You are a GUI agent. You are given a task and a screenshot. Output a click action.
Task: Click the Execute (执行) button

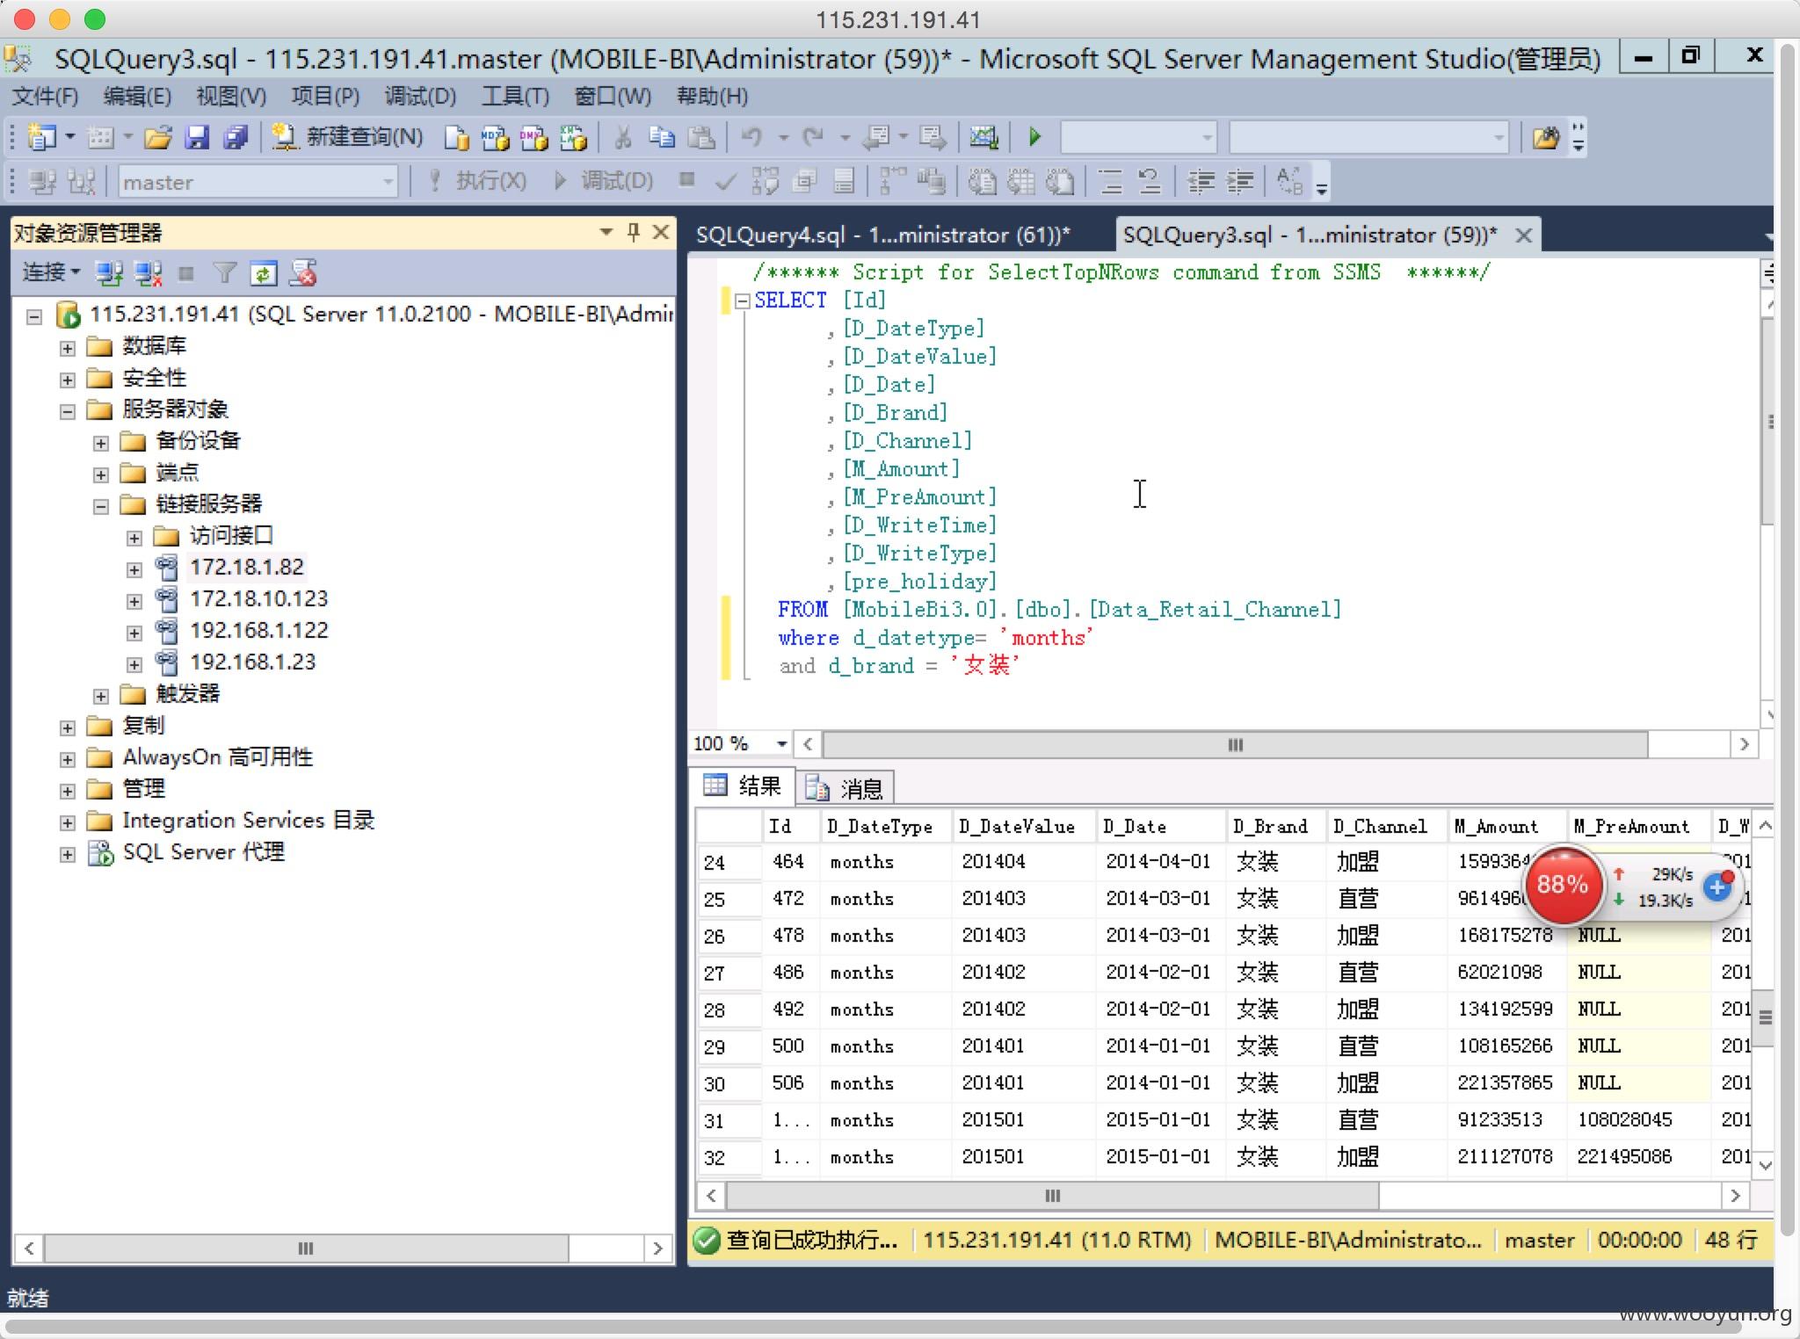477,181
